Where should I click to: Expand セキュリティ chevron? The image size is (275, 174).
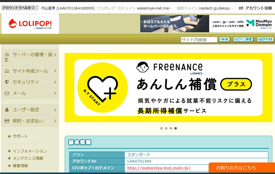coord(55,82)
